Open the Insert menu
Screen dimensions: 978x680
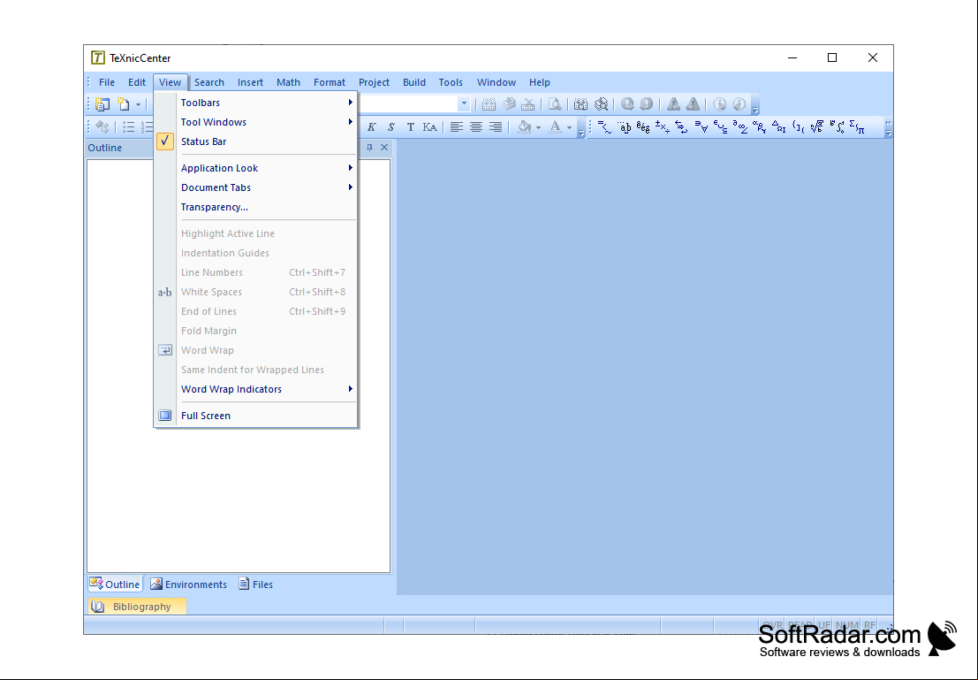[250, 82]
